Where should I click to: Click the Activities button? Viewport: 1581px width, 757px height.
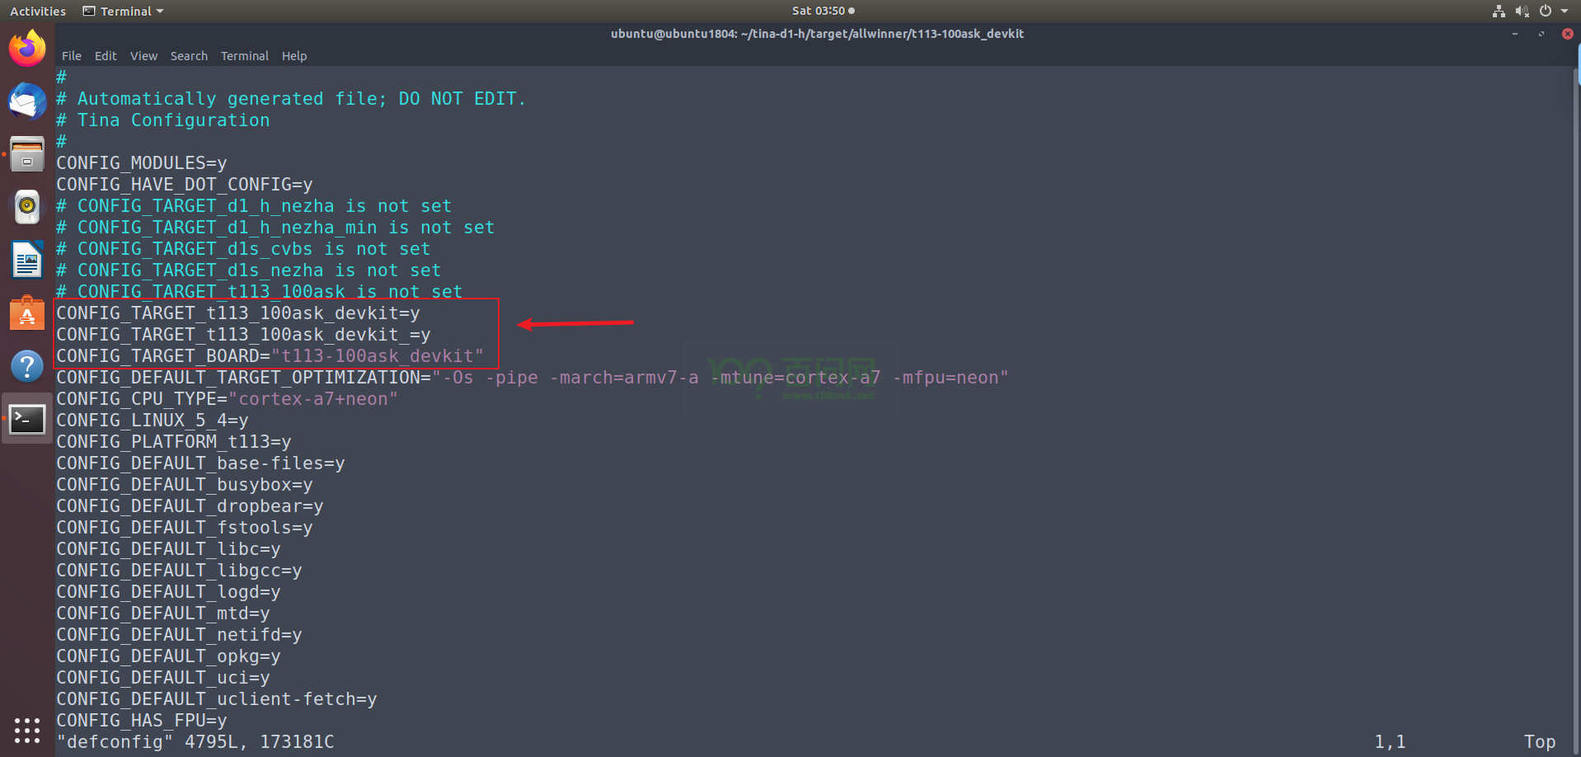[x=38, y=11]
